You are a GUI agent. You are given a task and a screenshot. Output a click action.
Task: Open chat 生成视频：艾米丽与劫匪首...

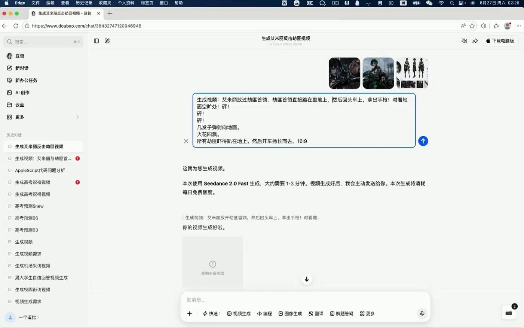pos(43,158)
